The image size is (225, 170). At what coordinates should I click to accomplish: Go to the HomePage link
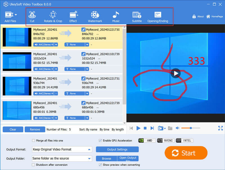tap(215, 17)
